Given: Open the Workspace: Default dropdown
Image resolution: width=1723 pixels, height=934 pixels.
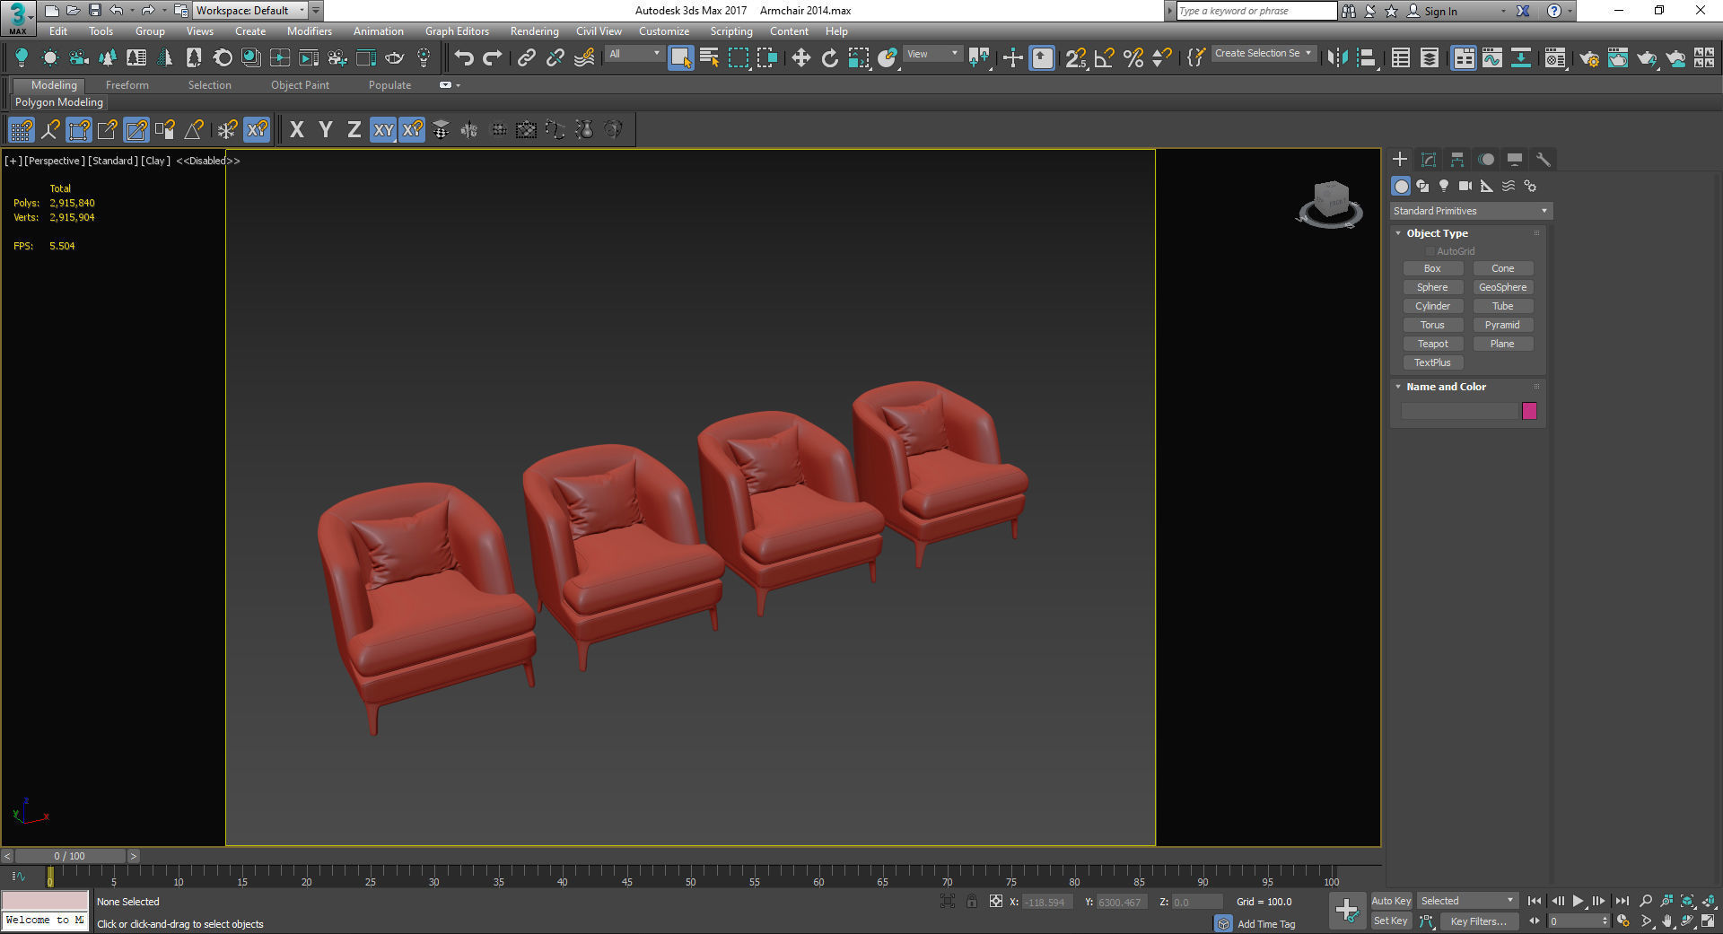Looking at the screenshot, I should 250,11.
